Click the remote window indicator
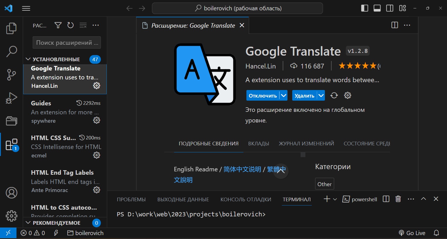447x239 pixels. 8,233
